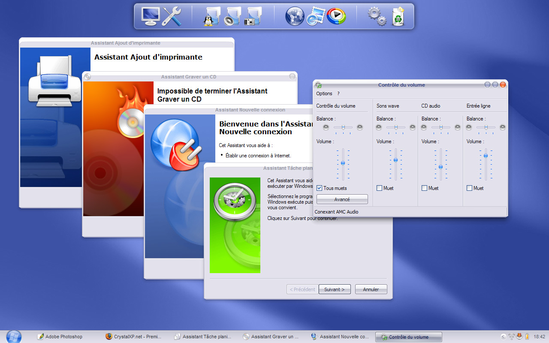Launch the media player icon in the dock

[336, 16]
